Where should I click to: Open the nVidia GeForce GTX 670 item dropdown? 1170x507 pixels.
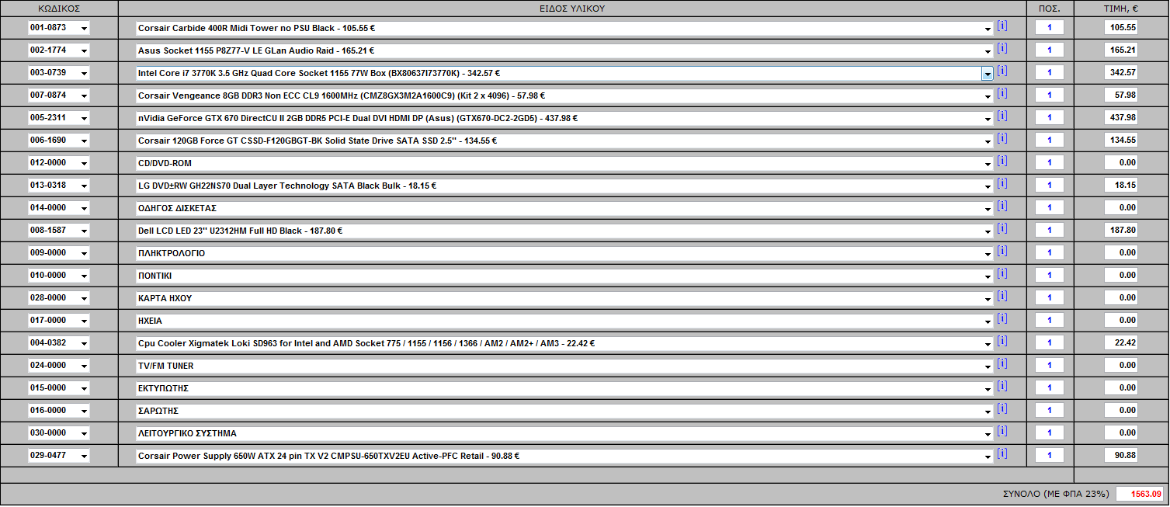565,118
